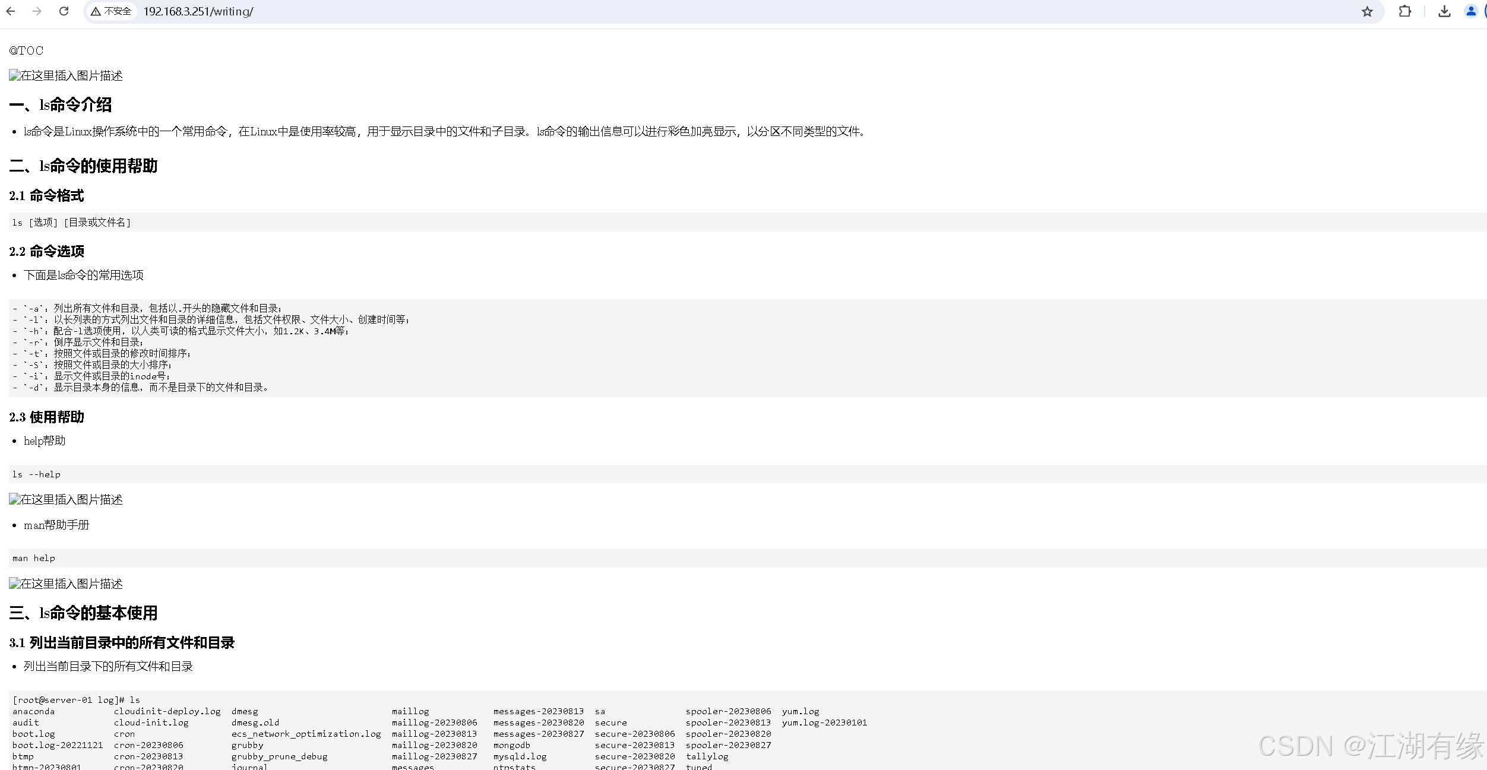The width and height of the screenshot is (1487, 770).
Task: Reload the page with the refresh icon
Action: 64,11
